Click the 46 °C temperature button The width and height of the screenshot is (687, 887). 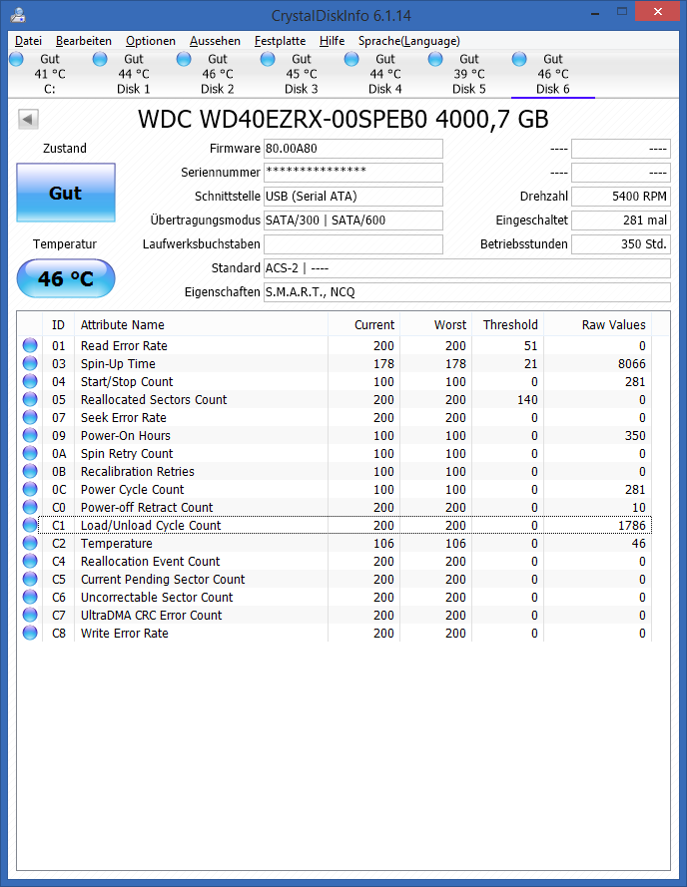click(x=66, y=278)
